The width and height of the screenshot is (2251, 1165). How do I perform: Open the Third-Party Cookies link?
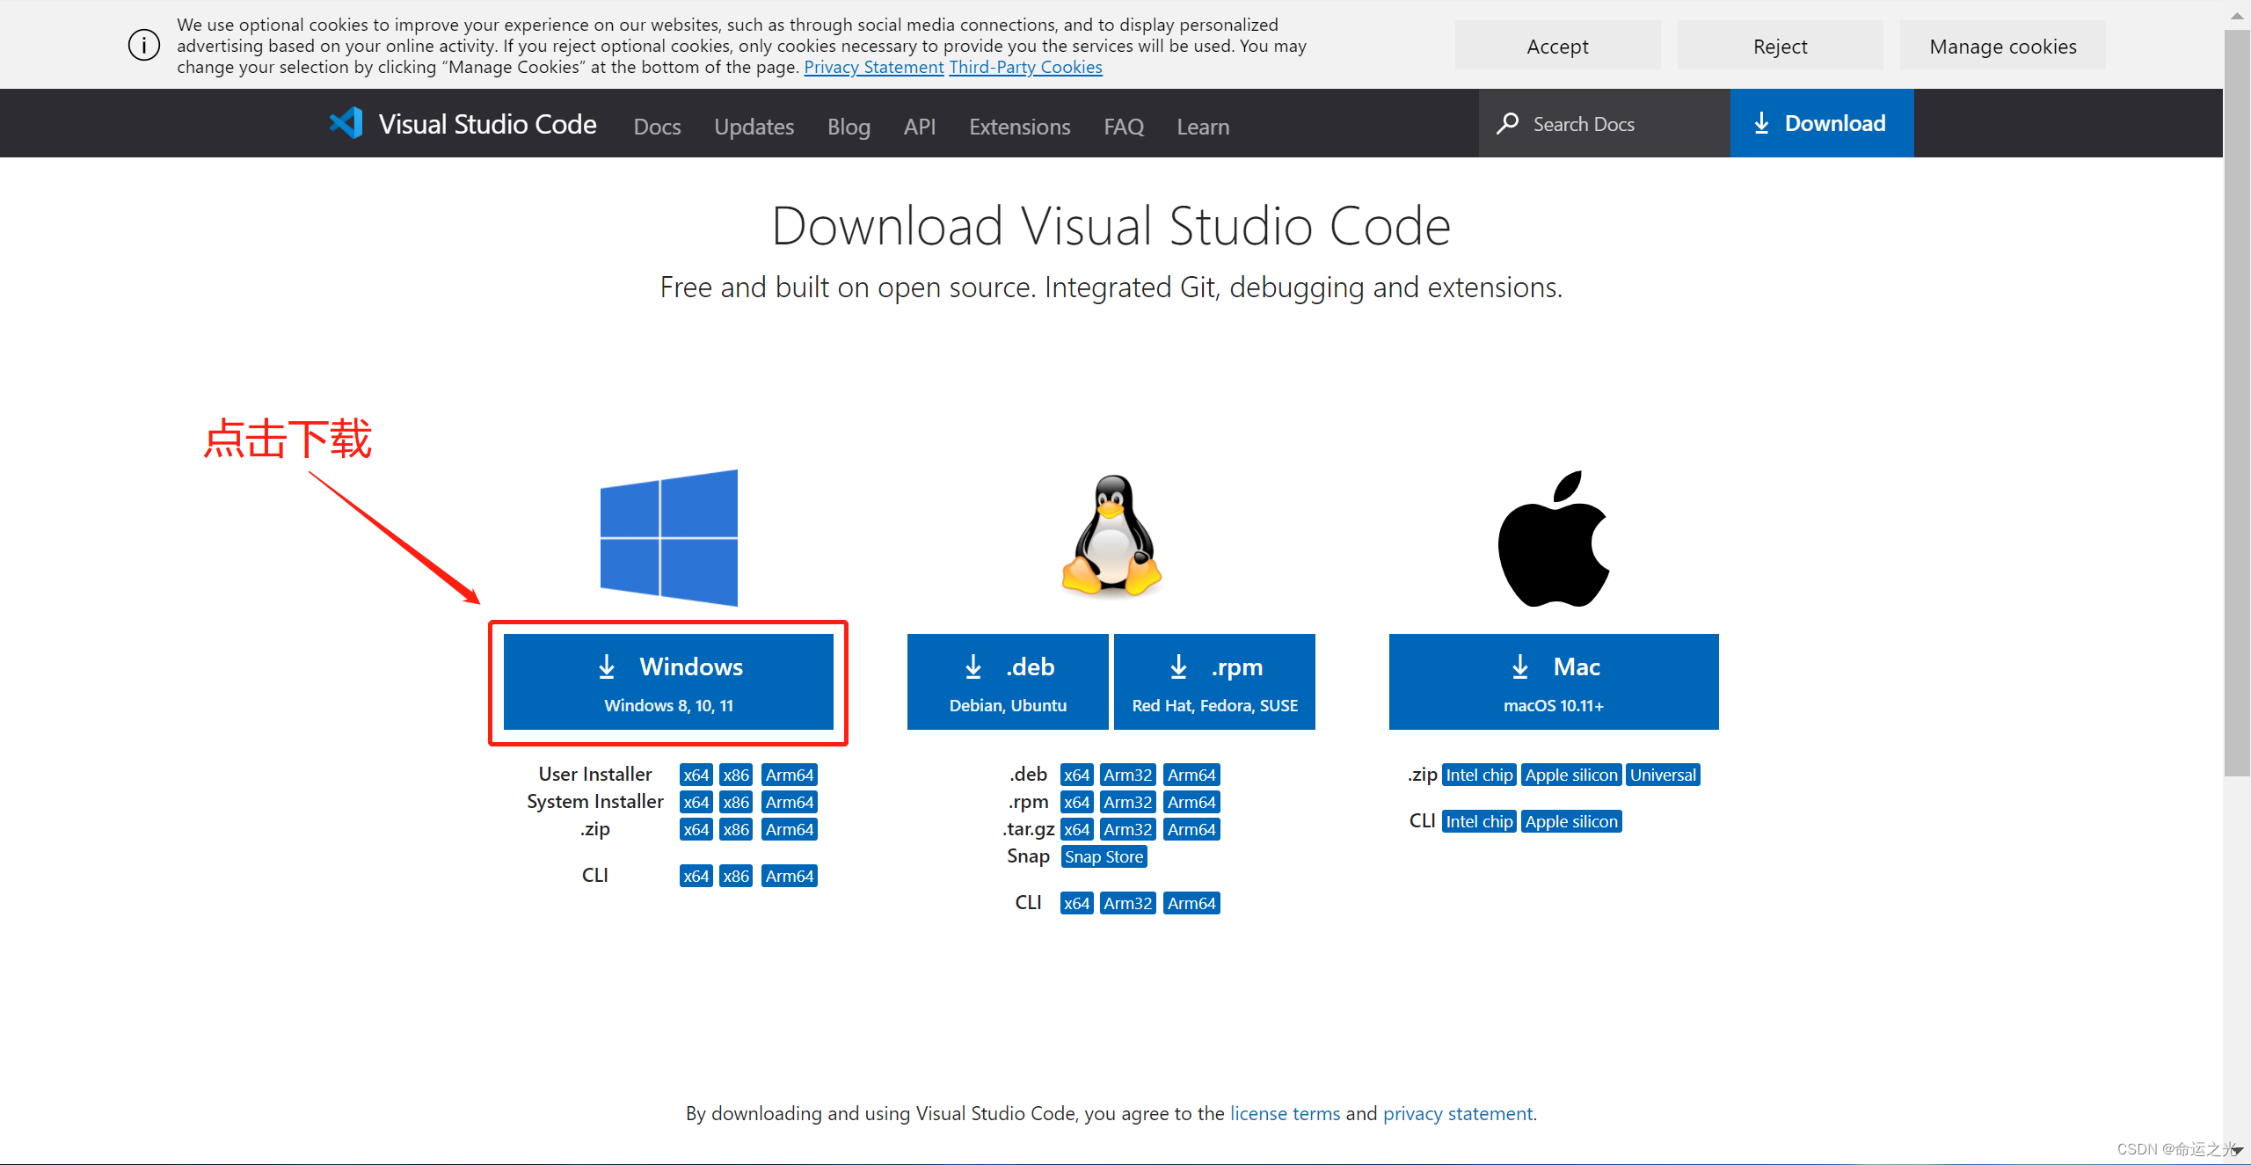tap(1025, 68)
